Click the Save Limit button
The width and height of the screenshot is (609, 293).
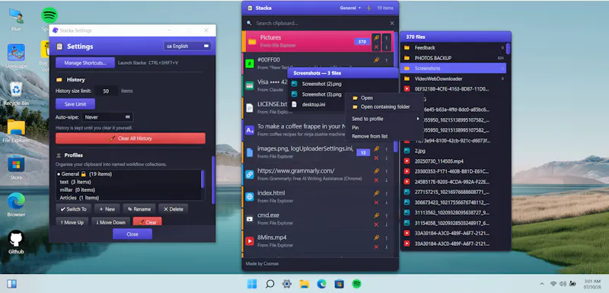coord(75,104)
